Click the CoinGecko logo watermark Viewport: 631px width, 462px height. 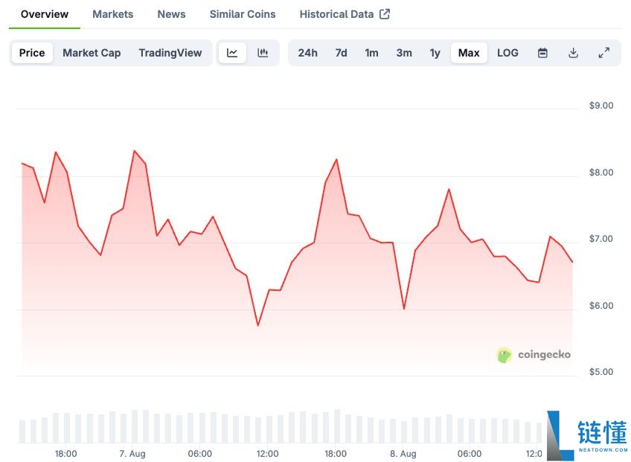(534, 355)
